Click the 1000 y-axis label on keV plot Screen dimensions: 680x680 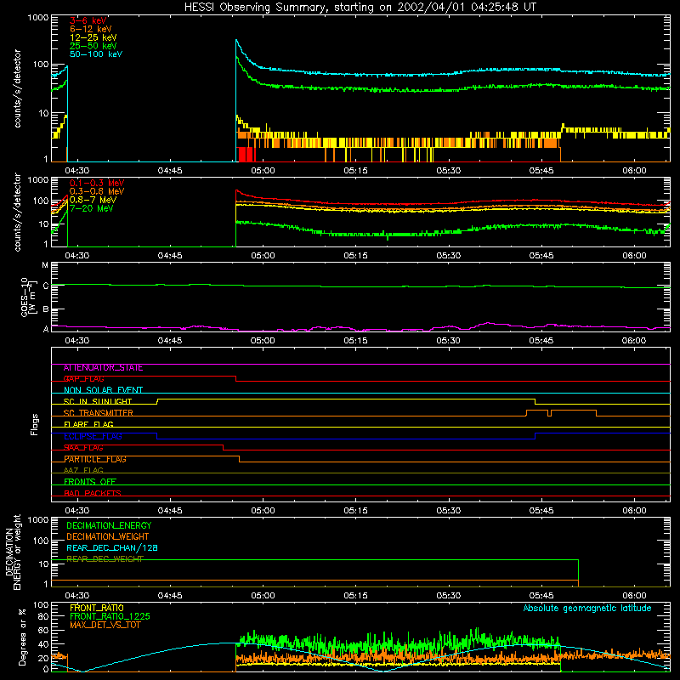[38, 18]
